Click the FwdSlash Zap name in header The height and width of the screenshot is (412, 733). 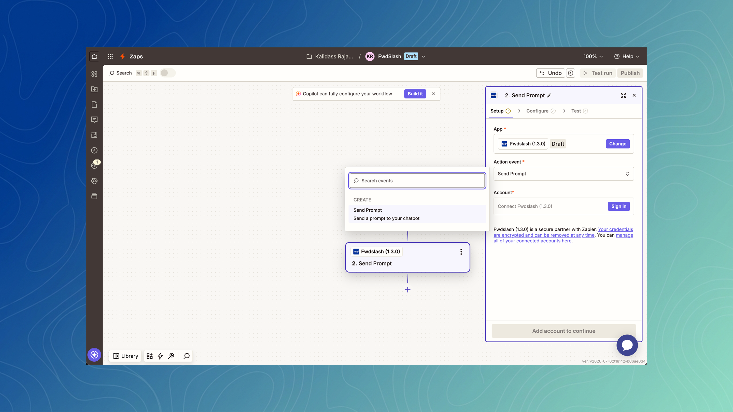tap(390, 56)
